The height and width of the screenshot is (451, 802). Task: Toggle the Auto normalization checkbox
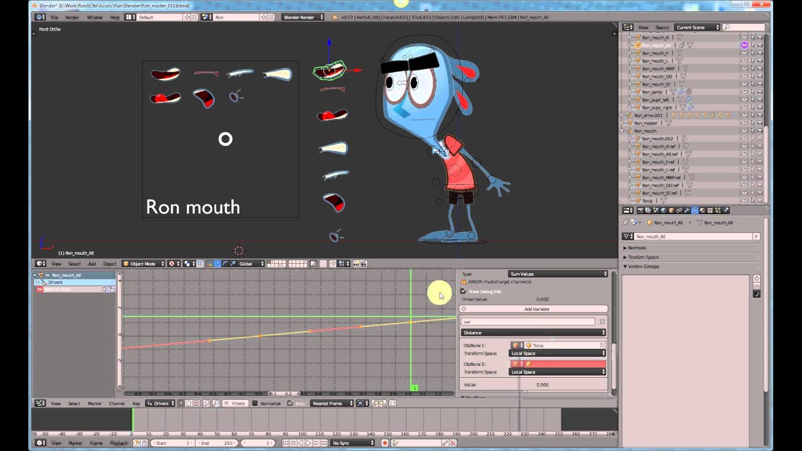[x=289, y=403]
